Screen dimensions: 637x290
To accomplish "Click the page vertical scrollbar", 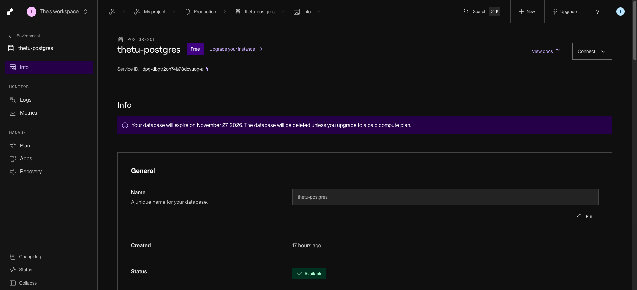I will (x=634, y=30).
